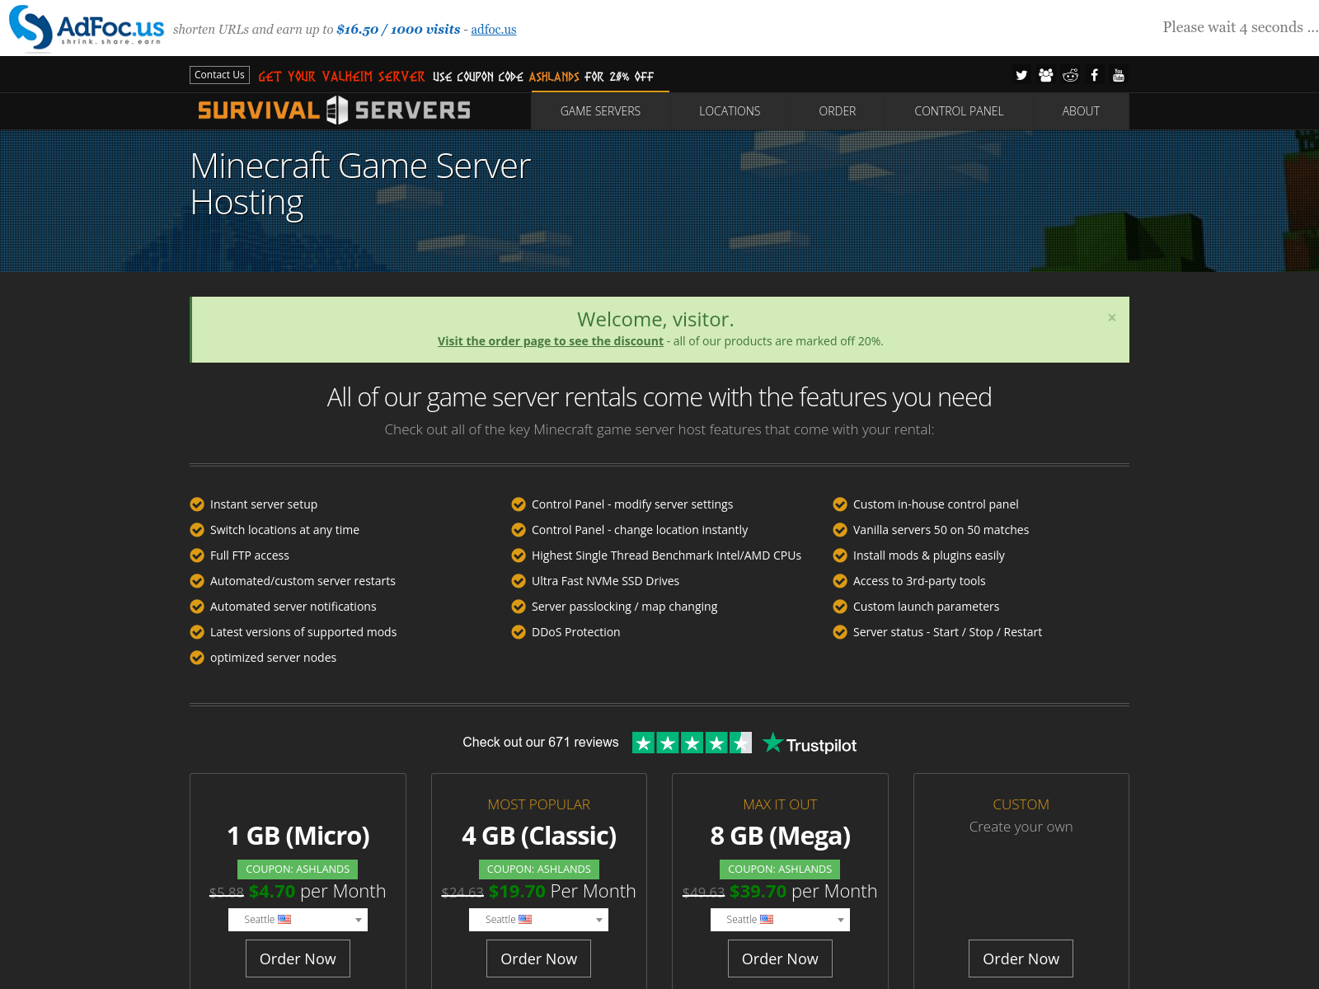1319x989 pixels.
Task: Click the Contact Us button
Action: pyautogui.click(x=219, y=75)
